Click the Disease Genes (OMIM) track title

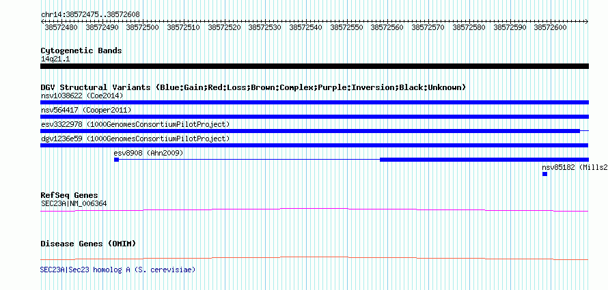point(88,244)
